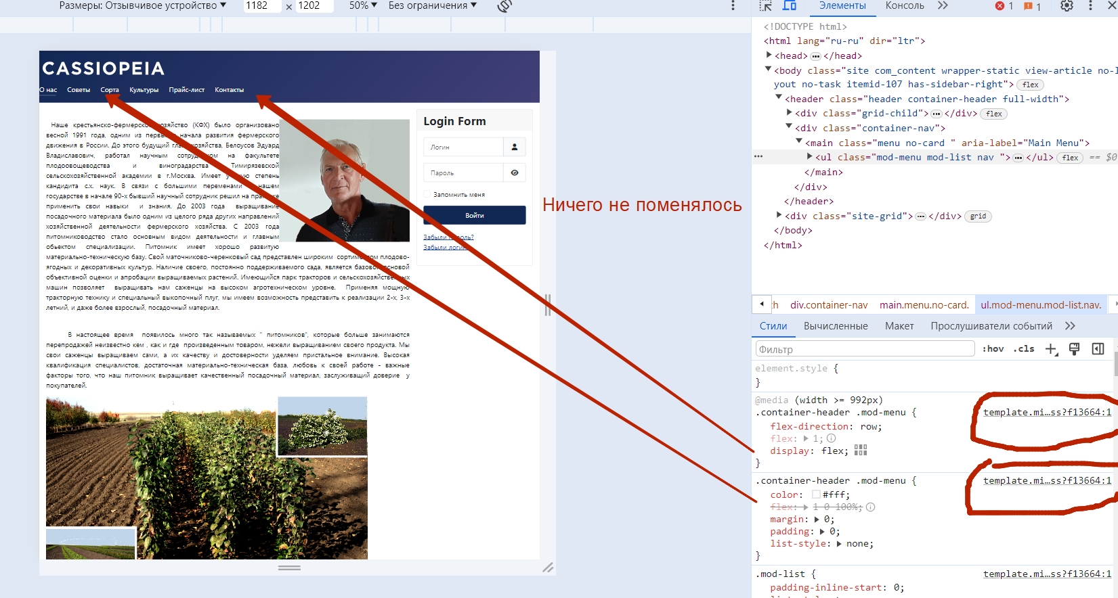The height and width of the screenshot is (598, 1118).
Task: Click the #fff color swatch
Action: (x=816, y=495)
